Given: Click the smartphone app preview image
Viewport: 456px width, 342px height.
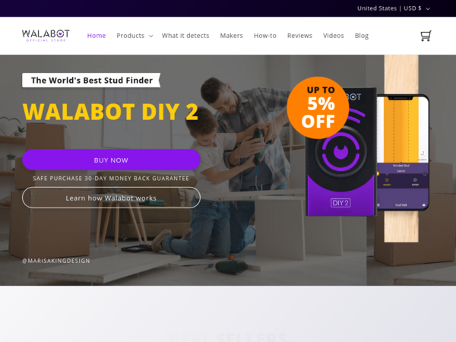Looking at the screenshot, I should pos(403,152).
